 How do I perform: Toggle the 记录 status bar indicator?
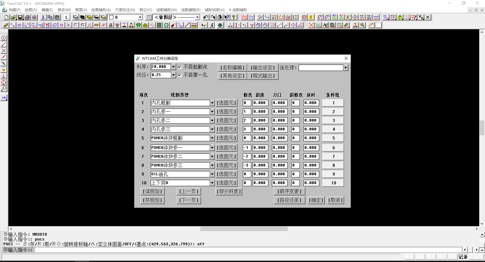[x=463, y=257]
